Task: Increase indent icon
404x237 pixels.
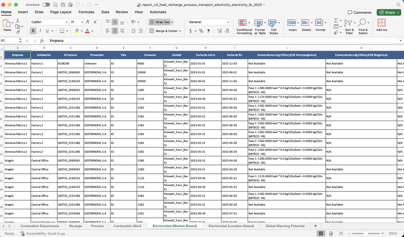Action: click(x=141, y=31)
